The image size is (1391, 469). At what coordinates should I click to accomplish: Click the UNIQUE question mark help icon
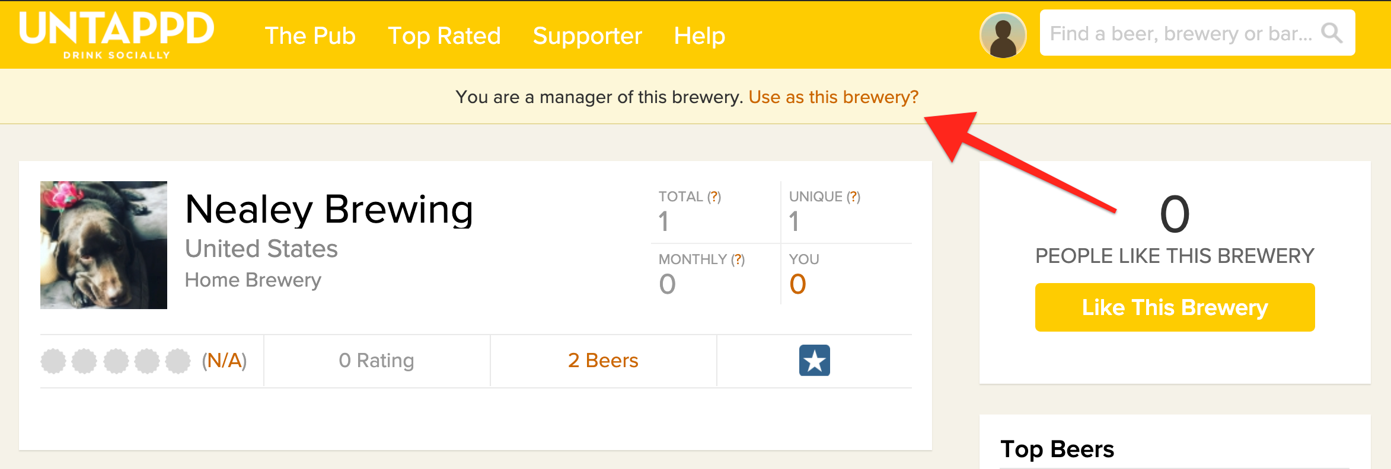coord(853,197)
